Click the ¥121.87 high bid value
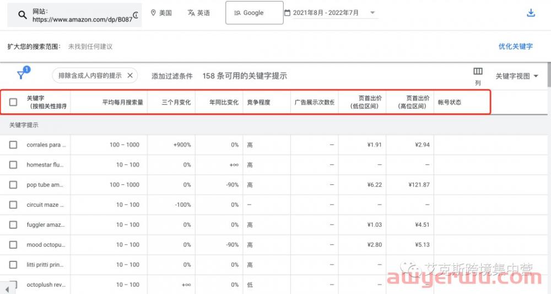This screenshot has width=551, height=294. 419,185
